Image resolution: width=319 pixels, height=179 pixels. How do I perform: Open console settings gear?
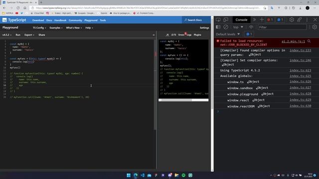click(315, 27)
